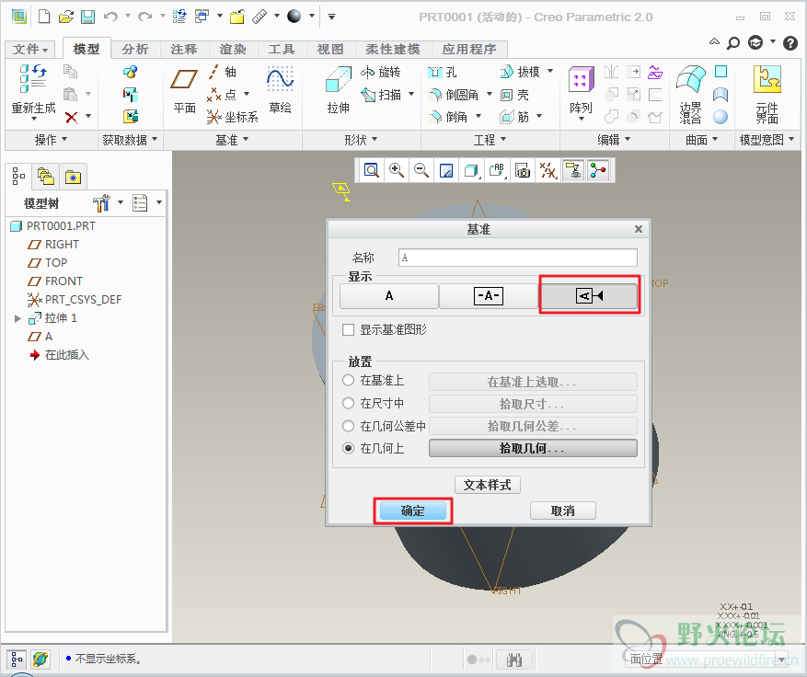Select the 在基准上 radio button

point(349,380)
